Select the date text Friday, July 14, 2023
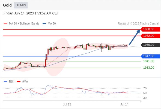Viewport: 161px width, 109px height. pos(19,13)
